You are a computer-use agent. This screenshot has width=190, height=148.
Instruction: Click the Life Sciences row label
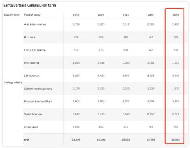[x=32, y=75]
